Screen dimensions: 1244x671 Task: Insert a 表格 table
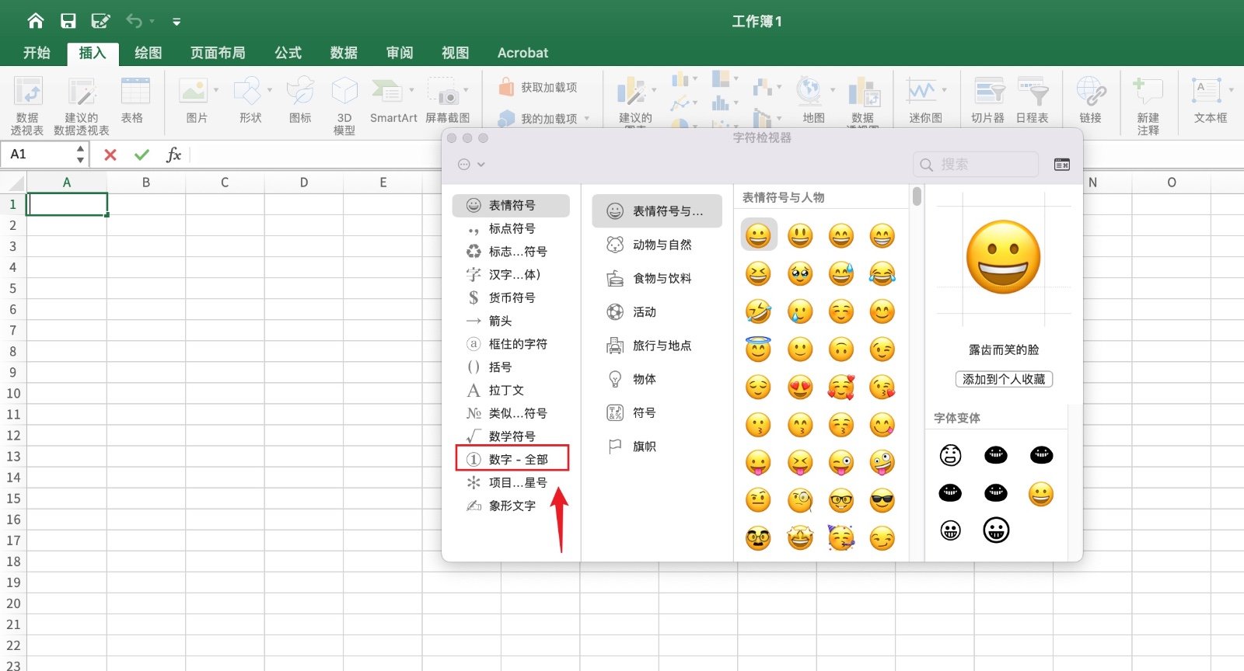(x=134, y=99)
